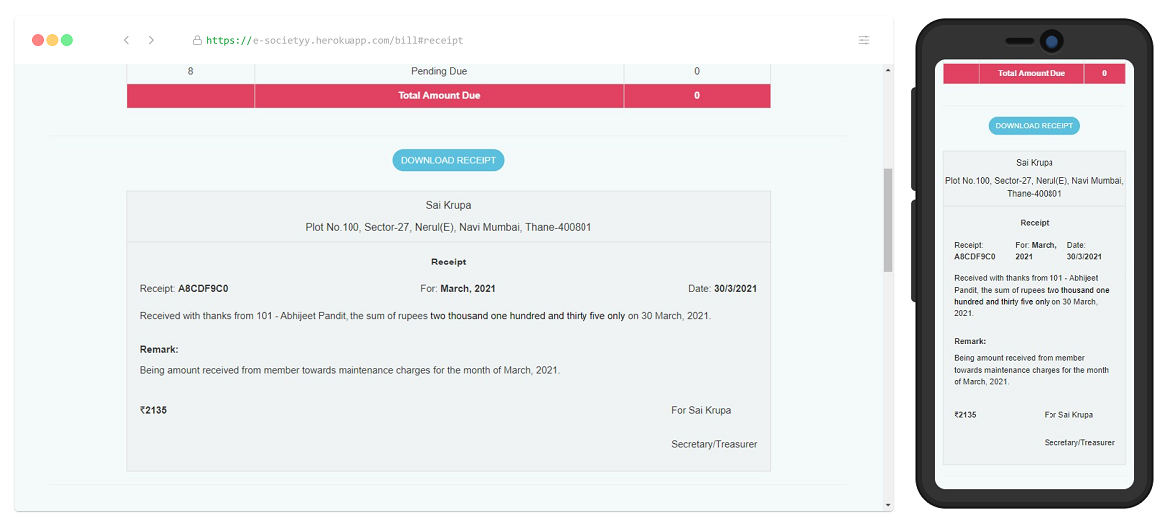
Task: Tap date 30/3/2021 on phone preview
Action: click(x=1084, y=256)
